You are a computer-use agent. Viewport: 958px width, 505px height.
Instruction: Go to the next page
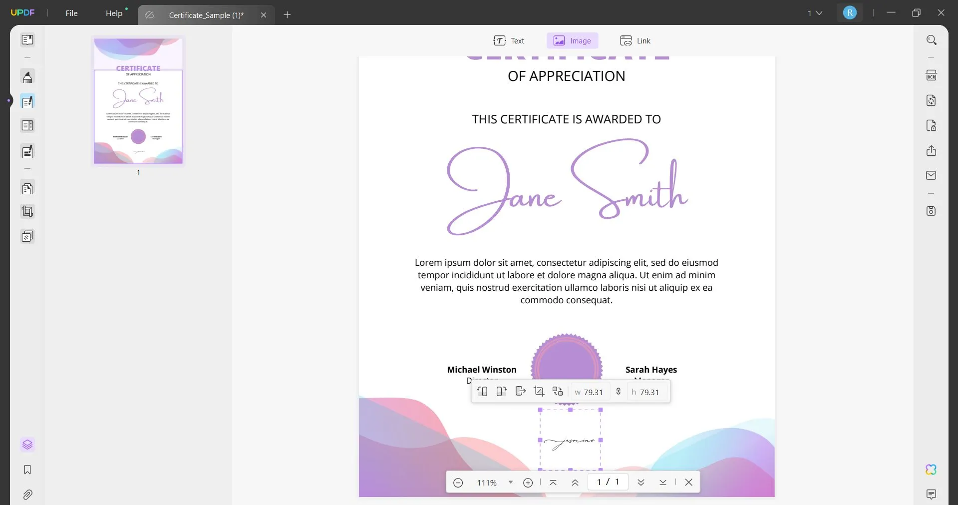pyautogui.click(x=640, y=483)
